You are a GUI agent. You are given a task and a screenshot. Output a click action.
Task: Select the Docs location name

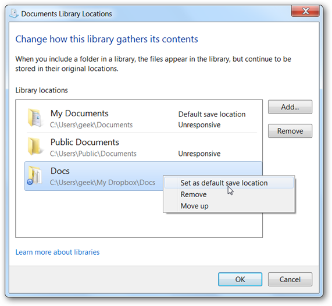click(x=60, y=171)
